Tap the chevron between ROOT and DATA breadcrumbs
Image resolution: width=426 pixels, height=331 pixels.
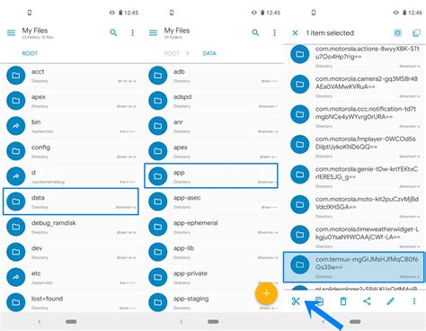tap(188, 53)
